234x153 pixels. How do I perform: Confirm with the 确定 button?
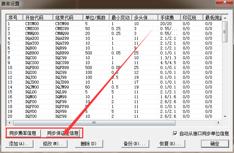point(215,144)
